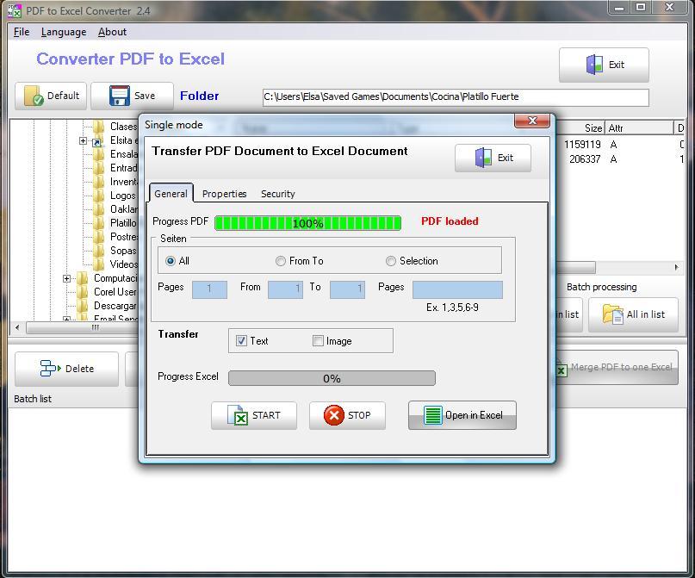Select the Invent folder in tree
Viewport: 695px width, 578px height.
pos(124,182)
